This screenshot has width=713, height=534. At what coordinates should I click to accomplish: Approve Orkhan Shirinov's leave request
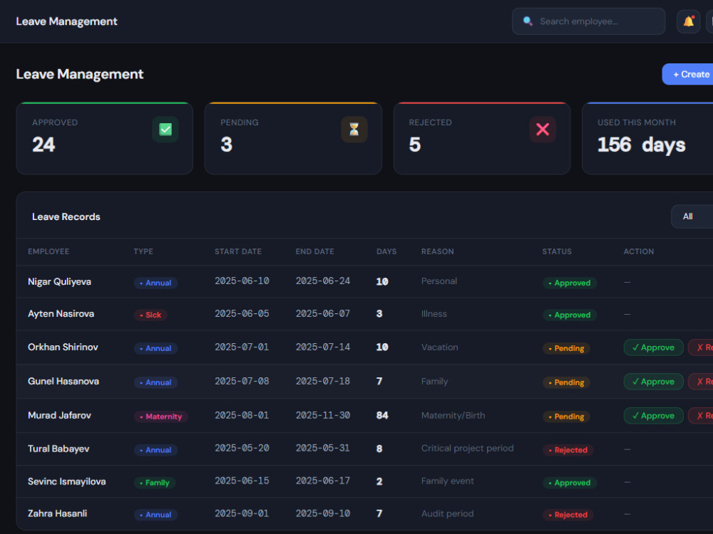(x=653, y=347)
